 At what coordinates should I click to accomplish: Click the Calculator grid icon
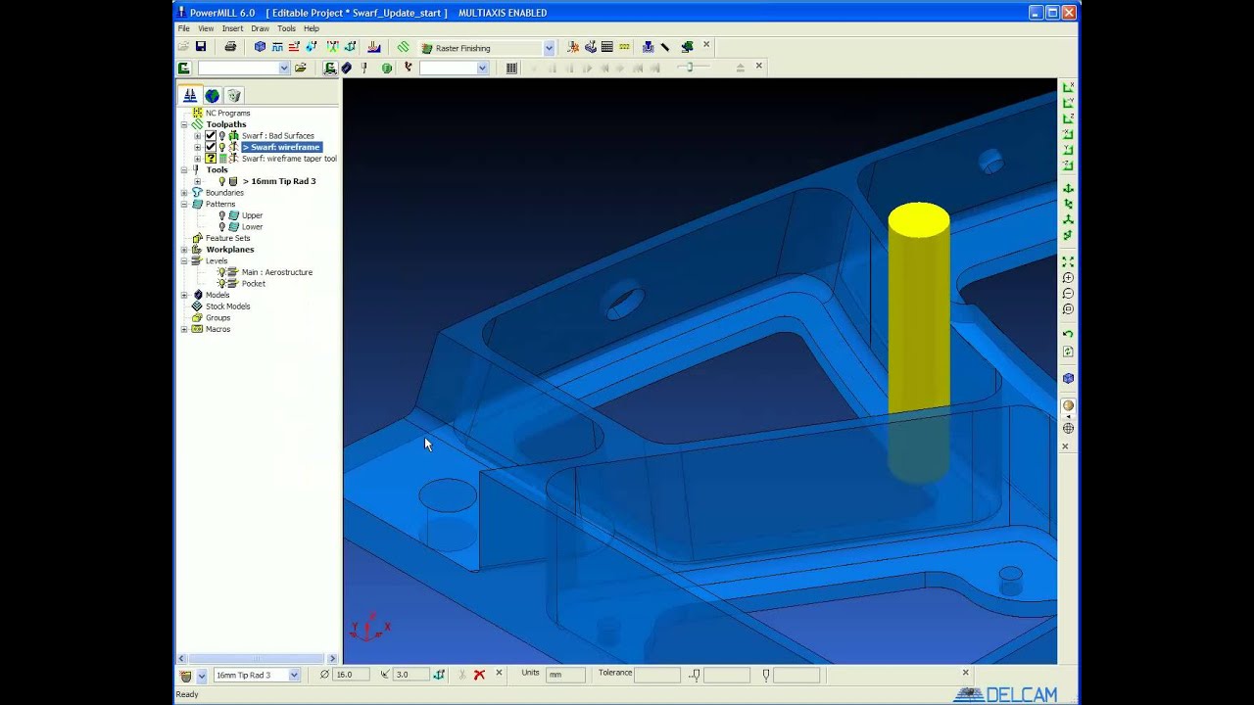coord(607,46)
